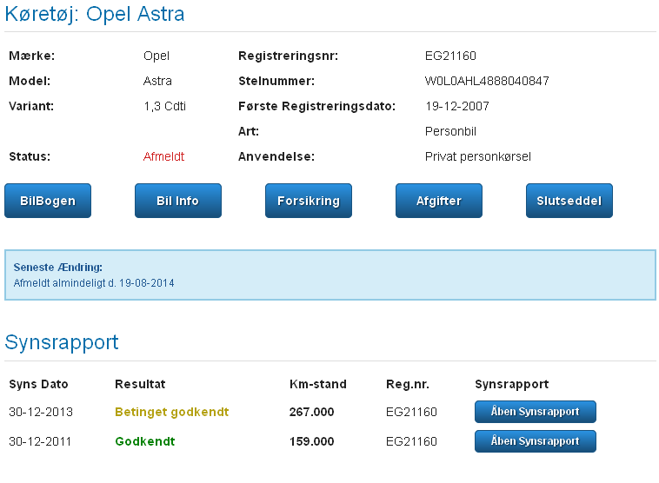
Task: Click the Anvendelse value Privat personkørsel
Action: coord(477,157)
